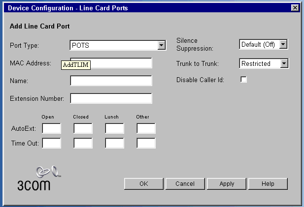This screenshot has width=304, height=207.
Task: Click the Cancel button
Action: 185,184
